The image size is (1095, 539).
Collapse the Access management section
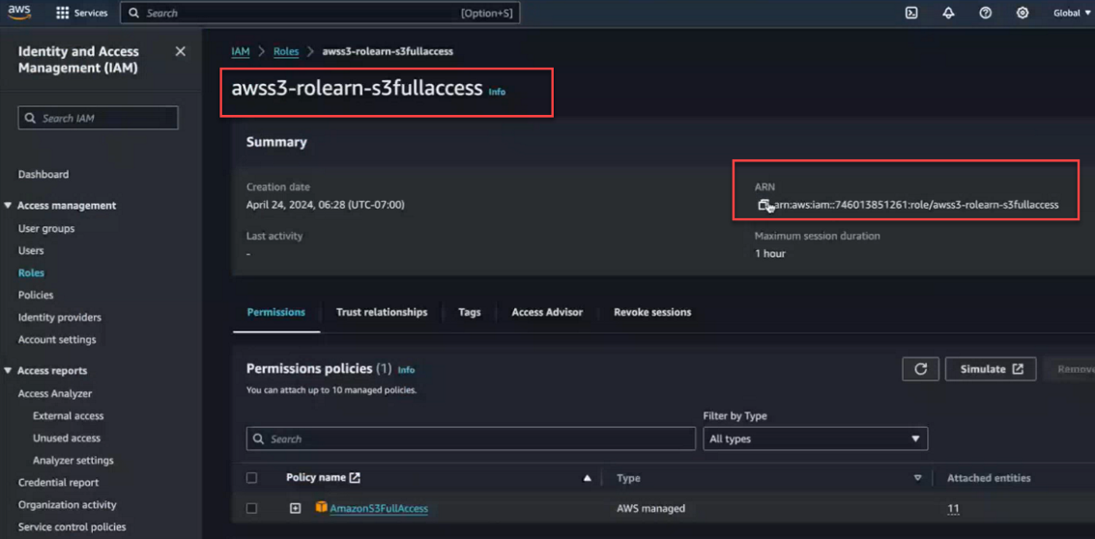(x=9, y=206)
